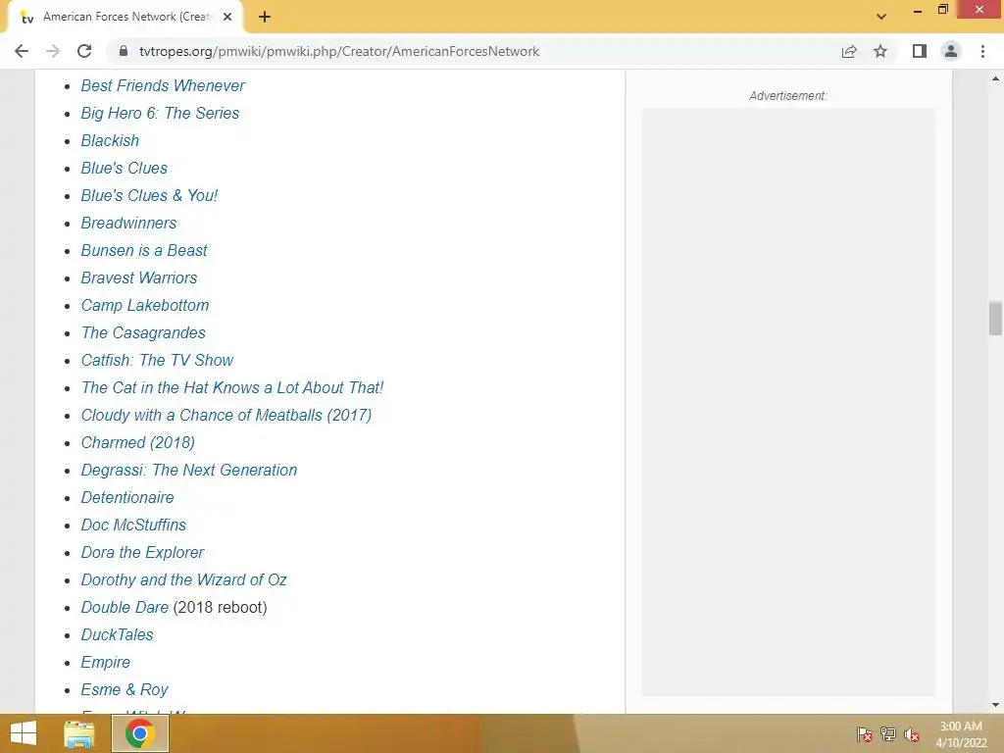1004x753 pixels.
Task: Share this page icon in address bar
Action: [x=849, y=51]
